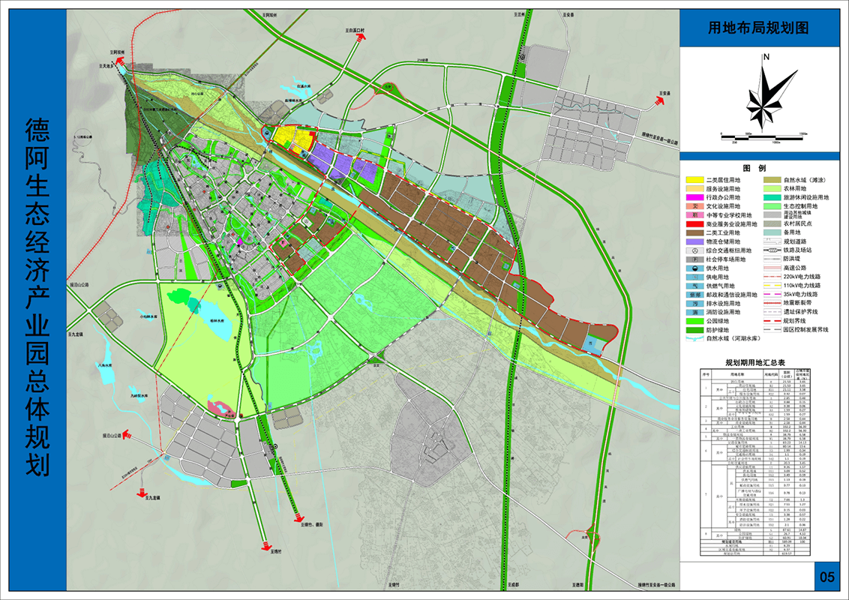Select the purple 物流仓储用地 legend swatch
This screenshot has height=600, width=849.
(x=694, y=241)
